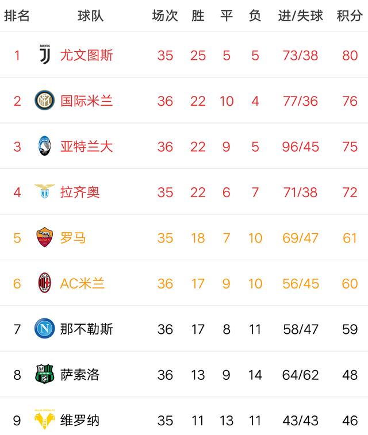Viewport: 368px width, 435px height.
Task: Click the Napoli club logo
Action: [44, 329]
